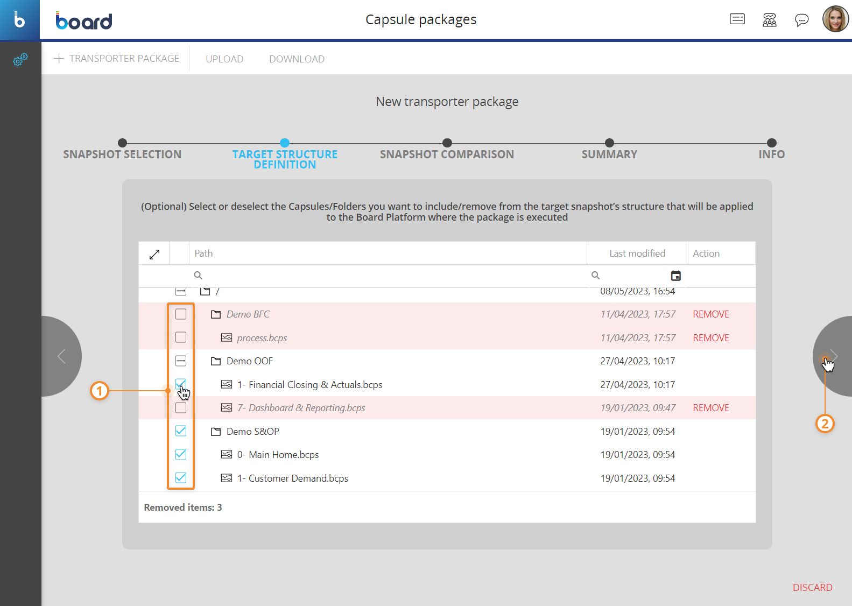The image size is (852, 606).
Task: Select the Demo BFC folder name
Action: tap(248, 314)
